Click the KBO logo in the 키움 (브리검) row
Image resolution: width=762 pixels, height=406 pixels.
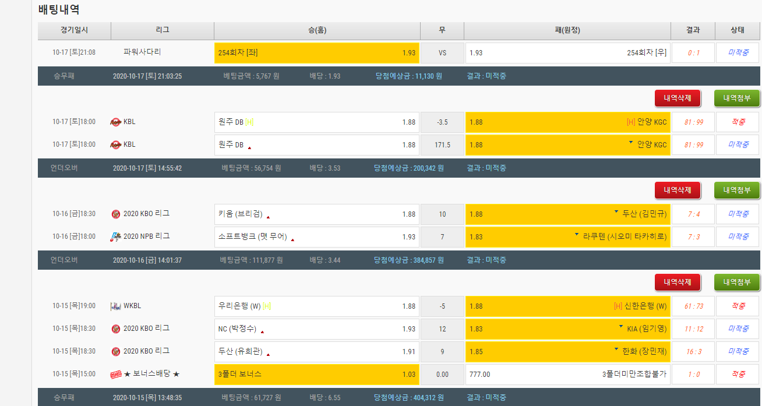(115, 214)
